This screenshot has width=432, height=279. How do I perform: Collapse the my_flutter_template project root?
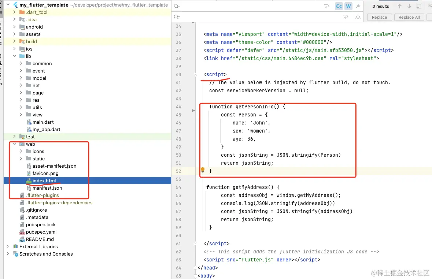point(8,5)
